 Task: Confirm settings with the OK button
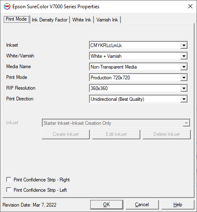click(x=107, y=205)
